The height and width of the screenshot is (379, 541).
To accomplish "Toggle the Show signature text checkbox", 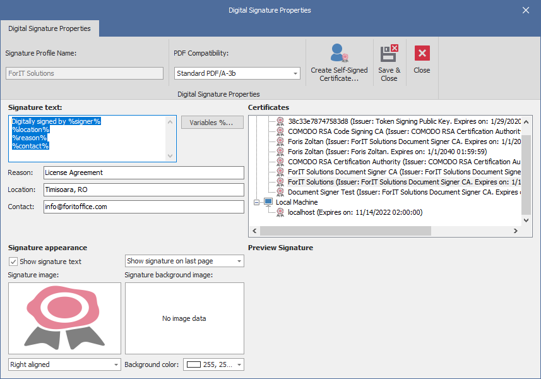I will [14, 261].
